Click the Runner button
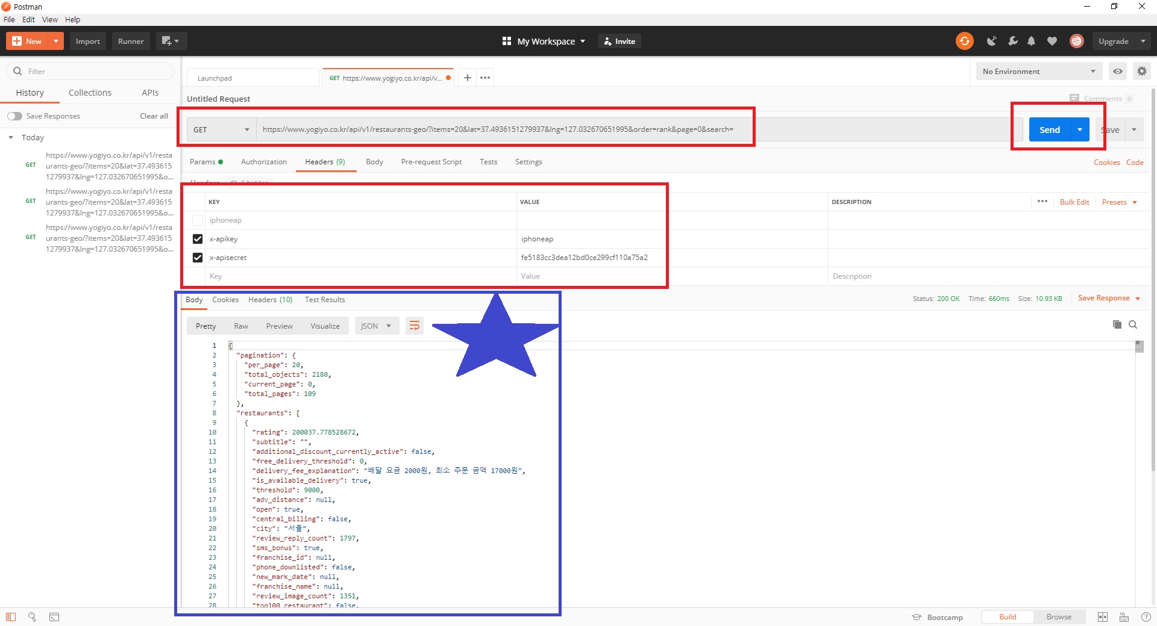The width and height of the screenshot is (1157, 626). (131, 41)
